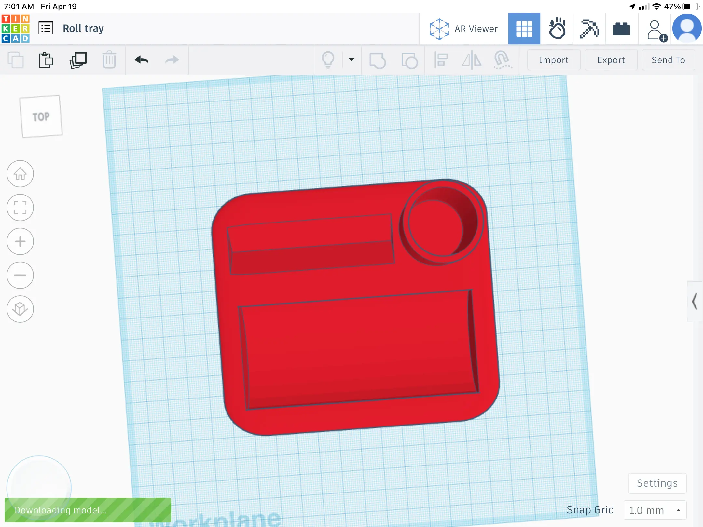The image size is (703, 527).
Task: Click the Paste icon
Action: point(46,60)
